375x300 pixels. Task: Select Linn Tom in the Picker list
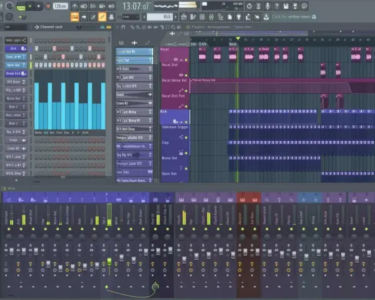(x=134, y=172)
